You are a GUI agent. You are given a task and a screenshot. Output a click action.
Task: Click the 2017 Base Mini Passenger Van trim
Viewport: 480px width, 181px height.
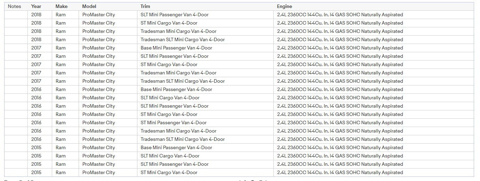pos(176,48)
